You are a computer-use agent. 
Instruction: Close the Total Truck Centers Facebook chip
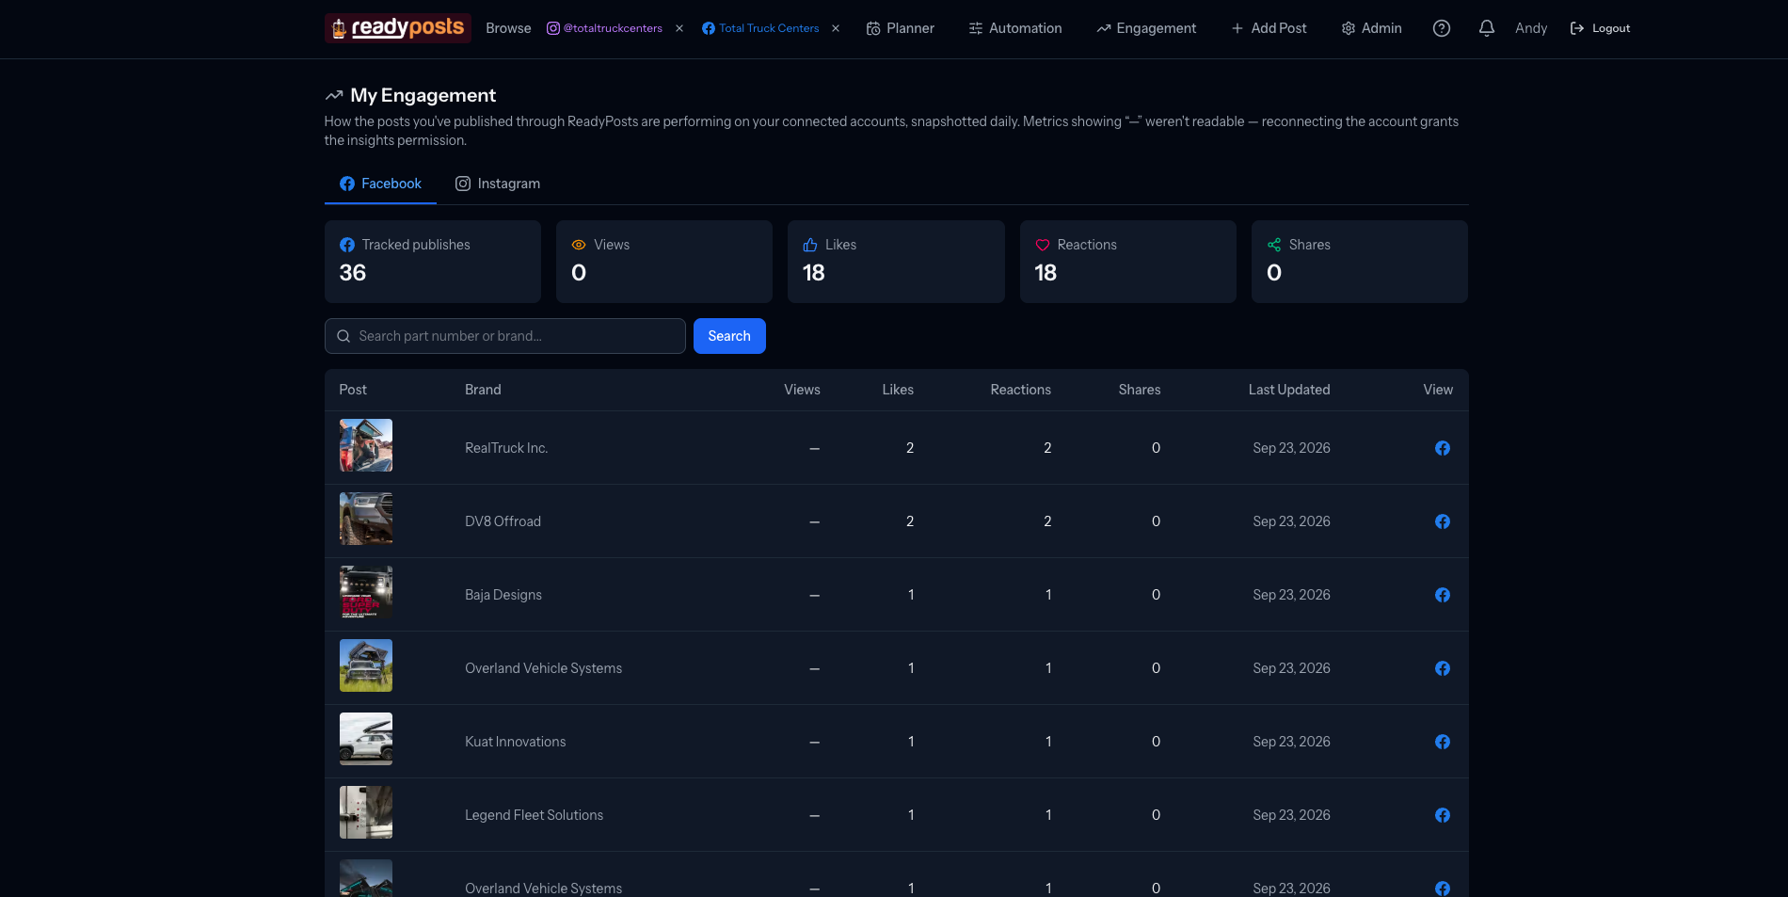836,28
